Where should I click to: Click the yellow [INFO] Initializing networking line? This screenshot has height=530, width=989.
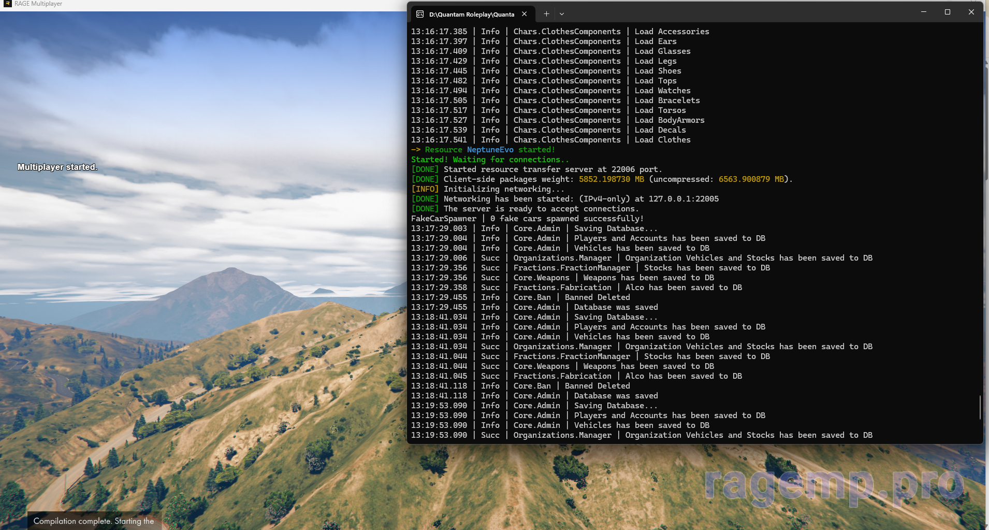click(488, 189)
